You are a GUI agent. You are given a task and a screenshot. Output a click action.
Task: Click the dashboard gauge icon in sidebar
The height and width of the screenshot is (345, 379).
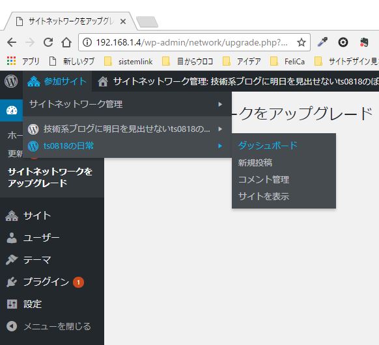click(12, 110)
